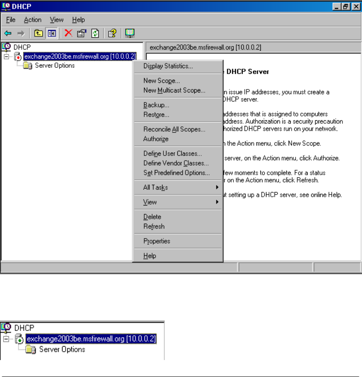Expand the View submenu in the context menu
This screenshot has width=362, height=377.
178,202
